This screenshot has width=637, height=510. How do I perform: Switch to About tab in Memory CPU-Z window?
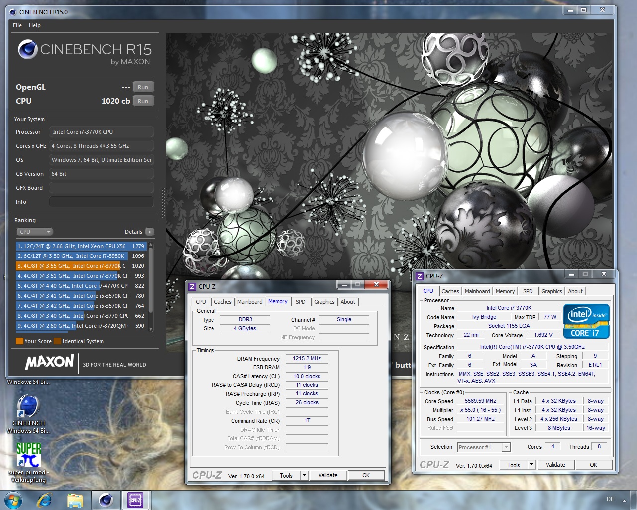pos(348,302)
